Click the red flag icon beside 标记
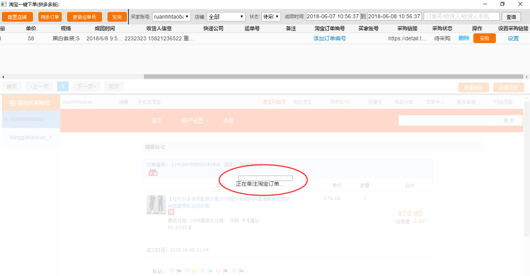 179,271
